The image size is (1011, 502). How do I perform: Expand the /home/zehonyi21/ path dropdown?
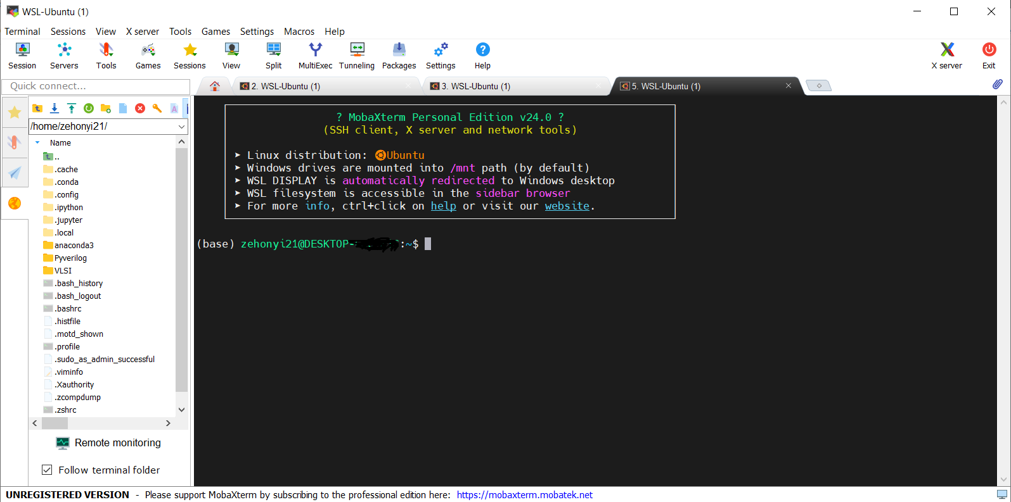182,127
